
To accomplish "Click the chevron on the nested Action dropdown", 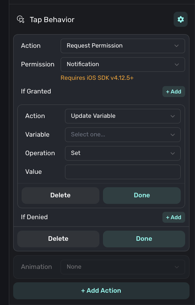I will (x=173, y=116).
